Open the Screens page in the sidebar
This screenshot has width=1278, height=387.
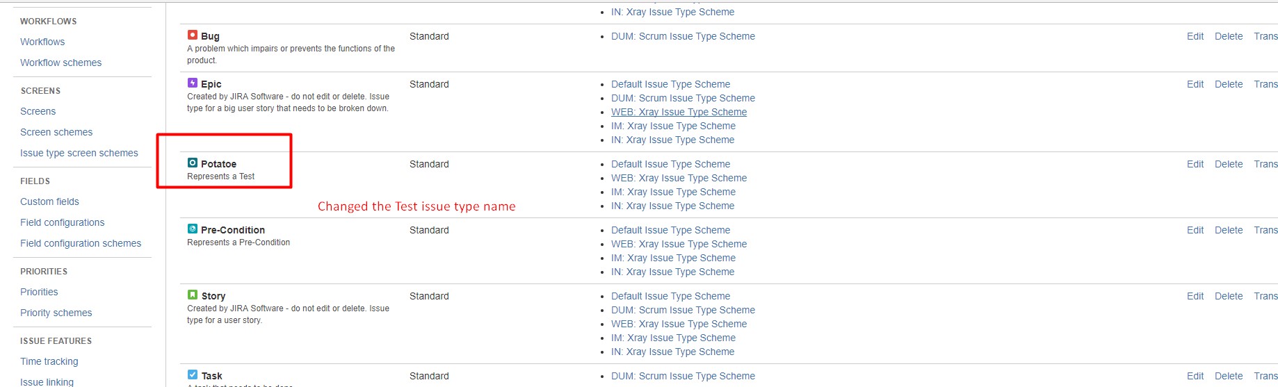(x=38, y=111)
